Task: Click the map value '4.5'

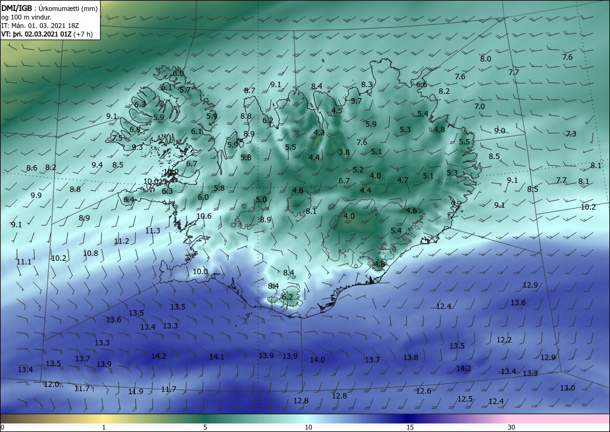Action: [337, 111]
